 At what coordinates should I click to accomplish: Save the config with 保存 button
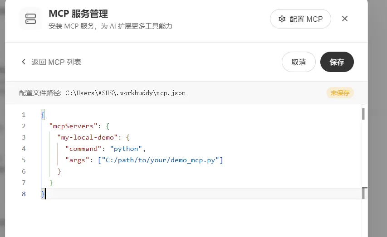coord(337,62)
